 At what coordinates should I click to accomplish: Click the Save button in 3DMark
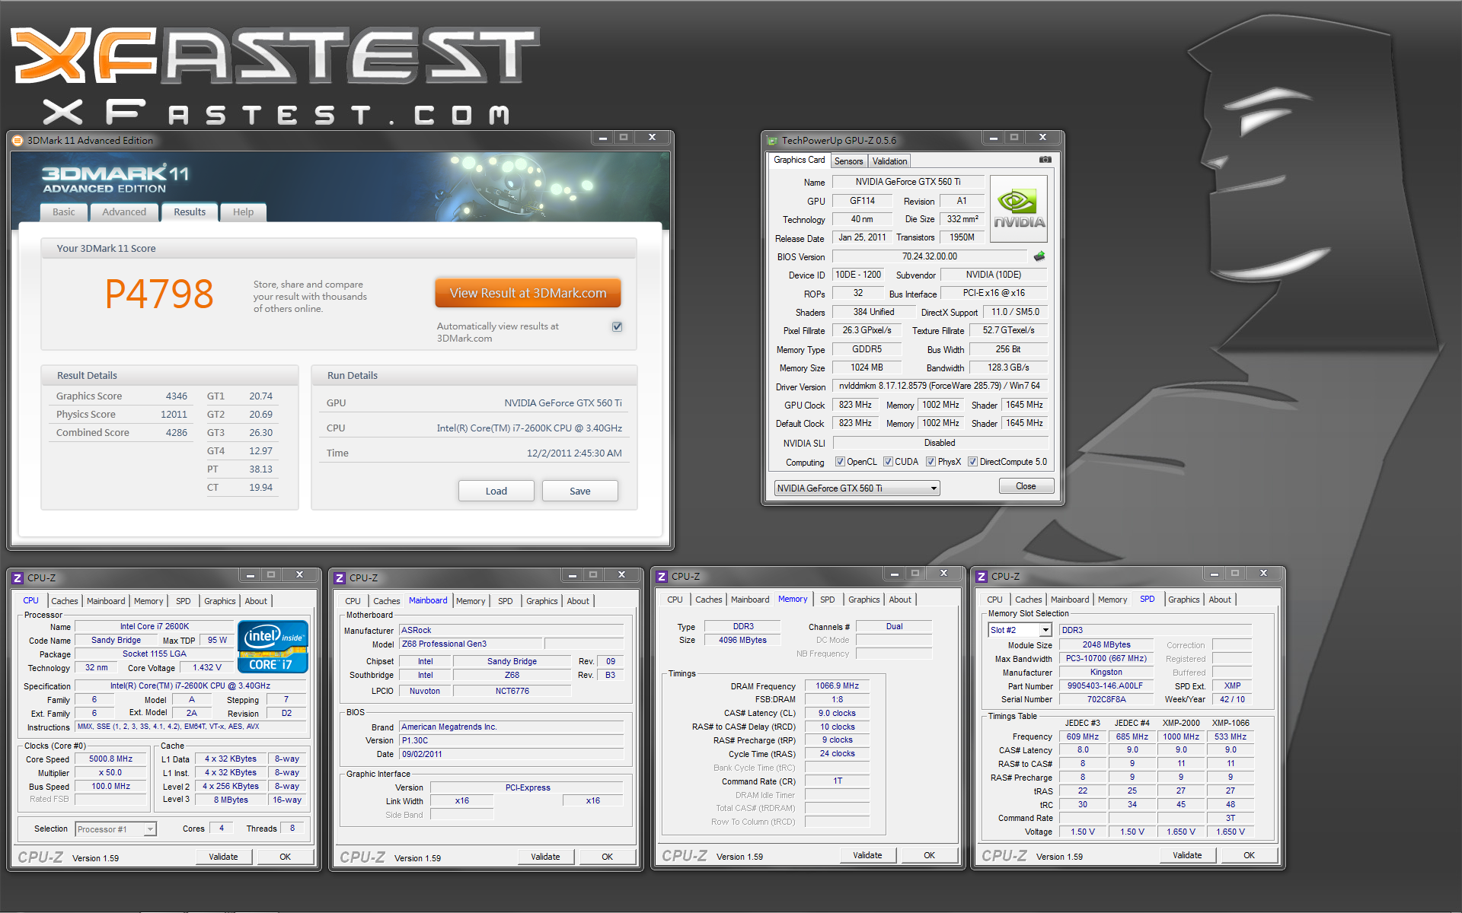coord(580,491)
